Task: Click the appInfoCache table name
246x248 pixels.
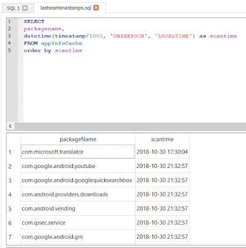Action: tap(61, 43)
